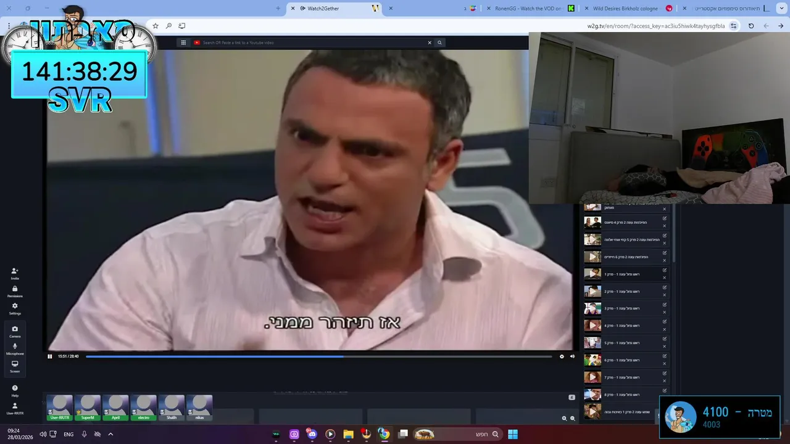790x444 pixels.
Task: Seek using the video progress bar
Action: coord(318,356)
